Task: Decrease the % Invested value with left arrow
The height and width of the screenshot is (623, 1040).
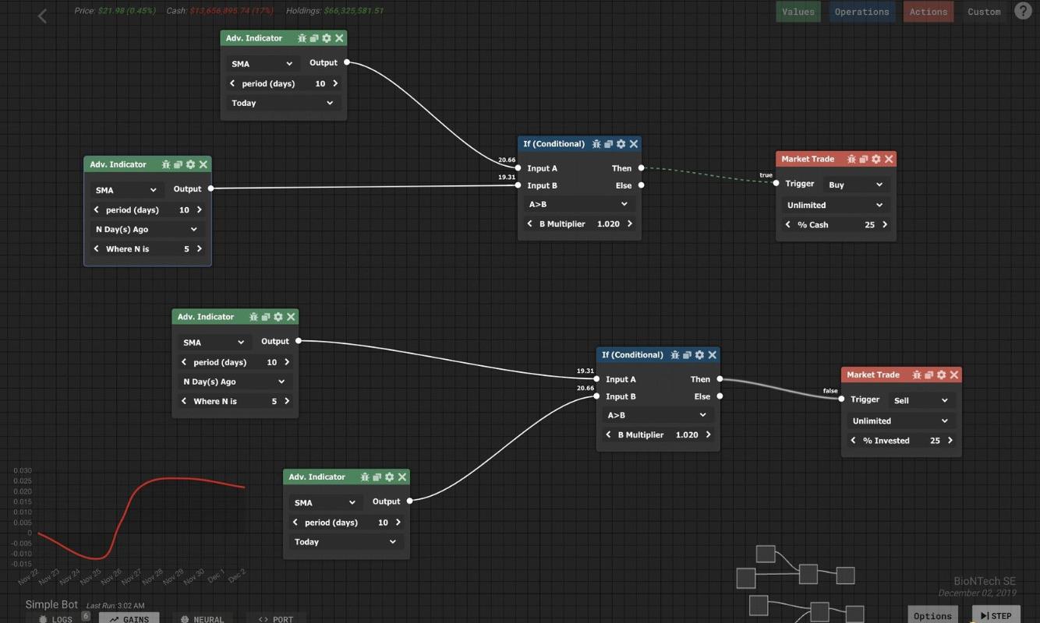Action: point(853,440)
